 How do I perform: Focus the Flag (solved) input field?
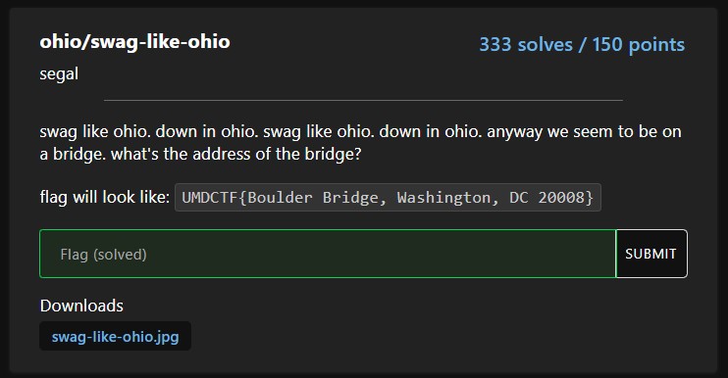point(328,254)
